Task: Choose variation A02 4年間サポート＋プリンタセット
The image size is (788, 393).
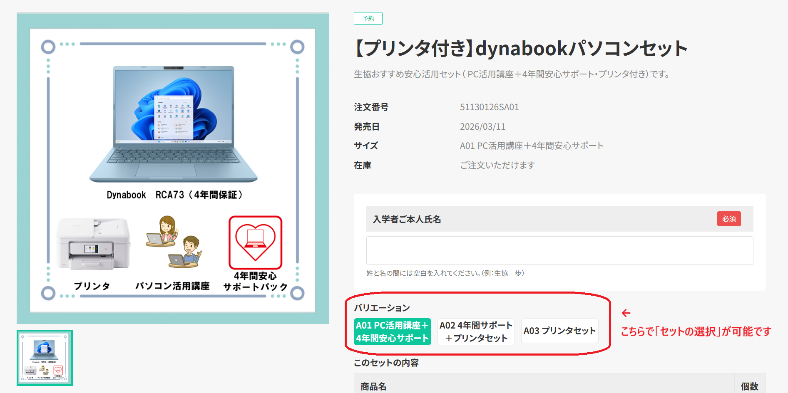Action: point(476,331)
